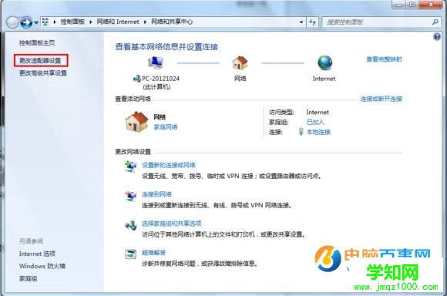Open 家庭组 link in sidebar
Viewport: 447px width, 296px height.
point(28,278)
